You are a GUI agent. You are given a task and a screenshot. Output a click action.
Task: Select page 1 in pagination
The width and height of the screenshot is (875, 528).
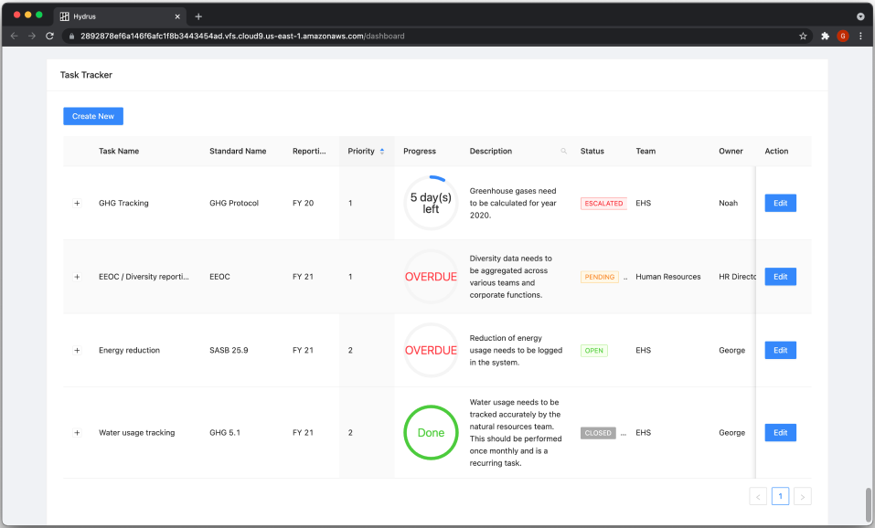tap(780, 496)
